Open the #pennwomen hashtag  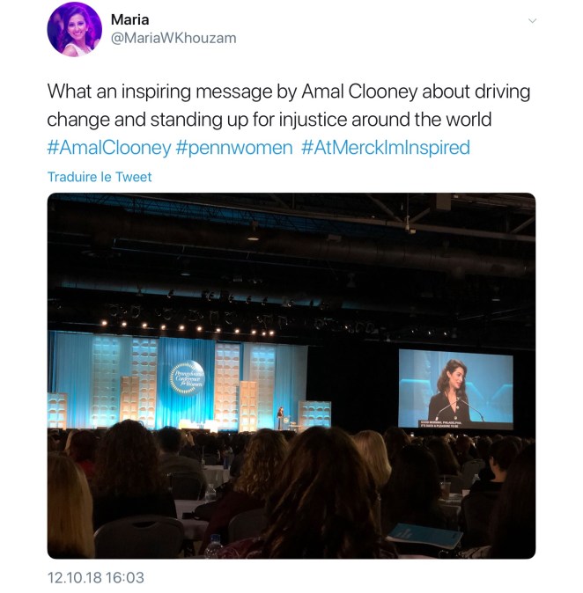pyautogui.click(x=234, y=148)
